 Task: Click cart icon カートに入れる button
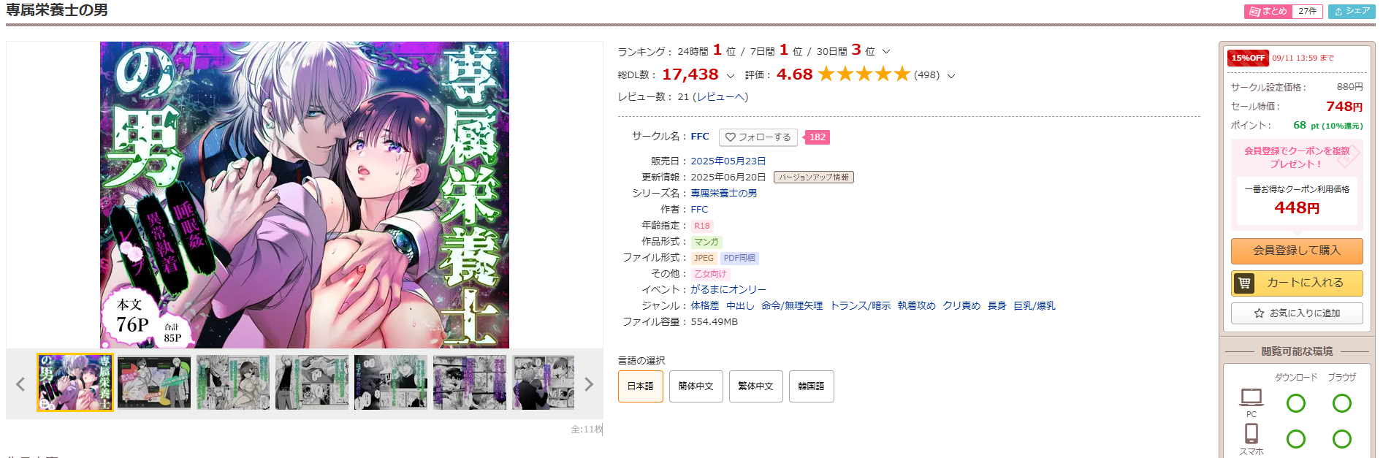click(x=1297, y=283)
